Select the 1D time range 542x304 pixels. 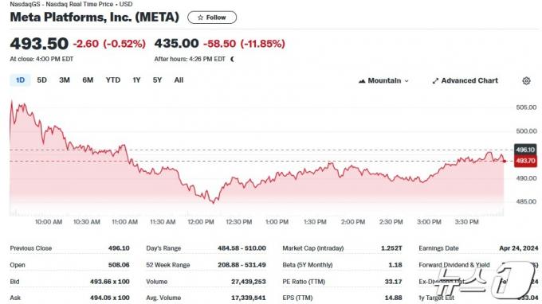(x=20, y=80)
